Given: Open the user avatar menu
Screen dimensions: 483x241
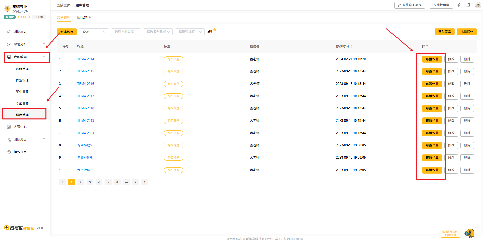Looking at the screenshot, I should (x=478, y=5).
